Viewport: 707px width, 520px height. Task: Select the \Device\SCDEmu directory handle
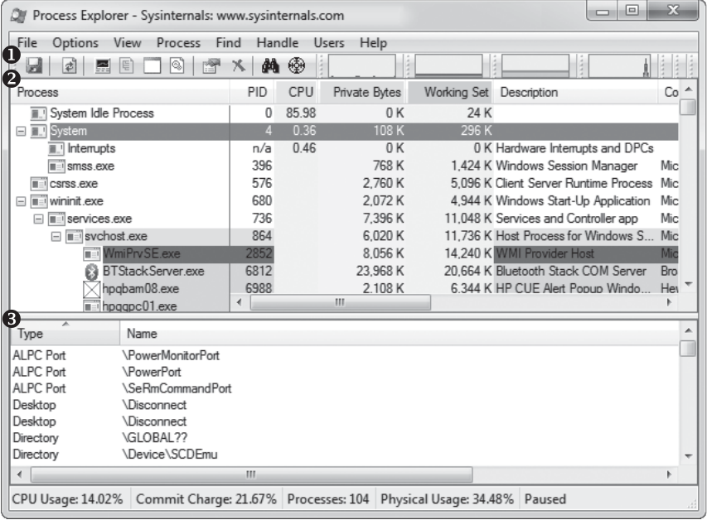[345, 455]
